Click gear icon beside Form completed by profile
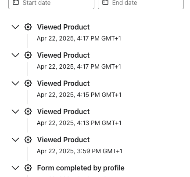190x177 pixels. point(28,168)
